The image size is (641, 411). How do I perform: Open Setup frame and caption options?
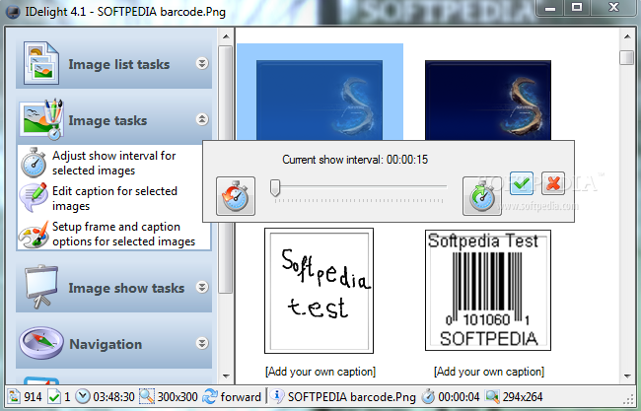[123, 234]
